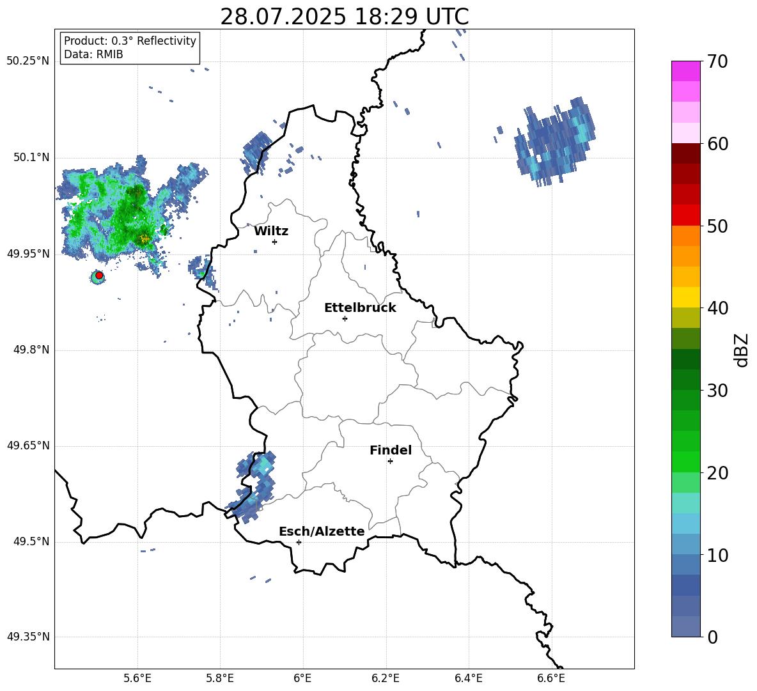Click the 49.8°N latitude label
Screen dimensions: 757x691
[x=31, y=350]
